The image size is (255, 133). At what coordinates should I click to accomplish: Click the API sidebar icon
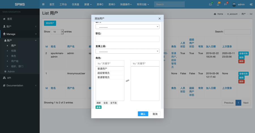click(x=4, y=78)
